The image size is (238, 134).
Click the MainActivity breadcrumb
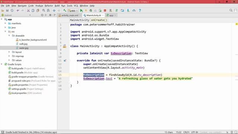(x=80, y=20)
